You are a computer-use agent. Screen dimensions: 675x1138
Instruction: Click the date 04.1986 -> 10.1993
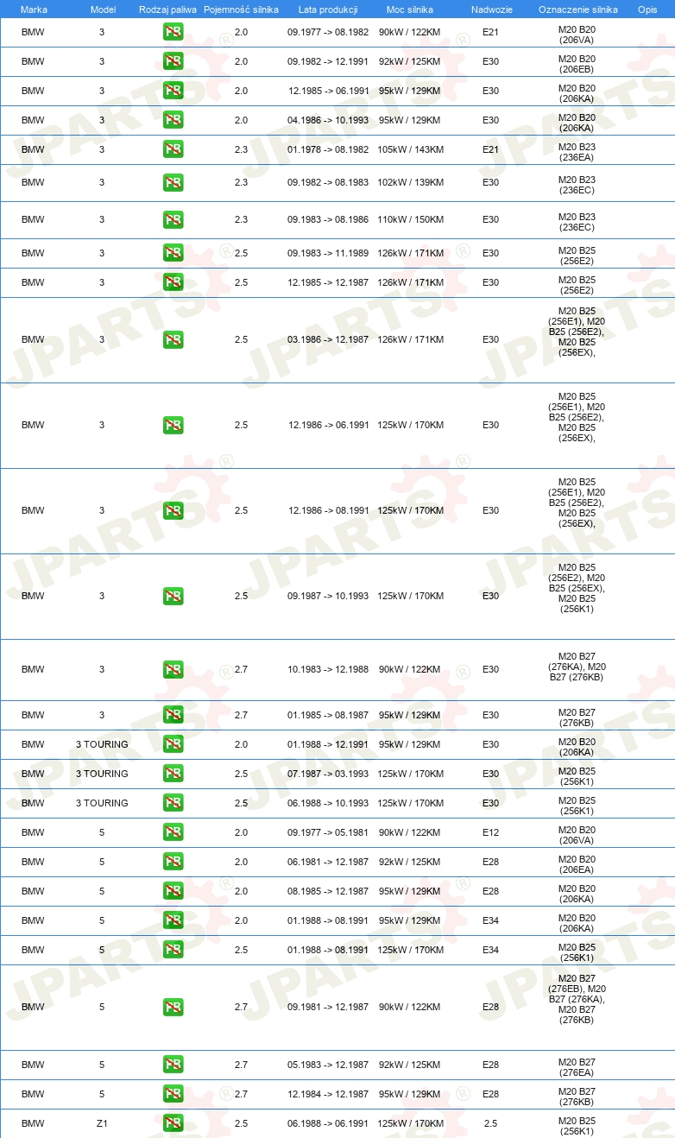tap(328, 120)
